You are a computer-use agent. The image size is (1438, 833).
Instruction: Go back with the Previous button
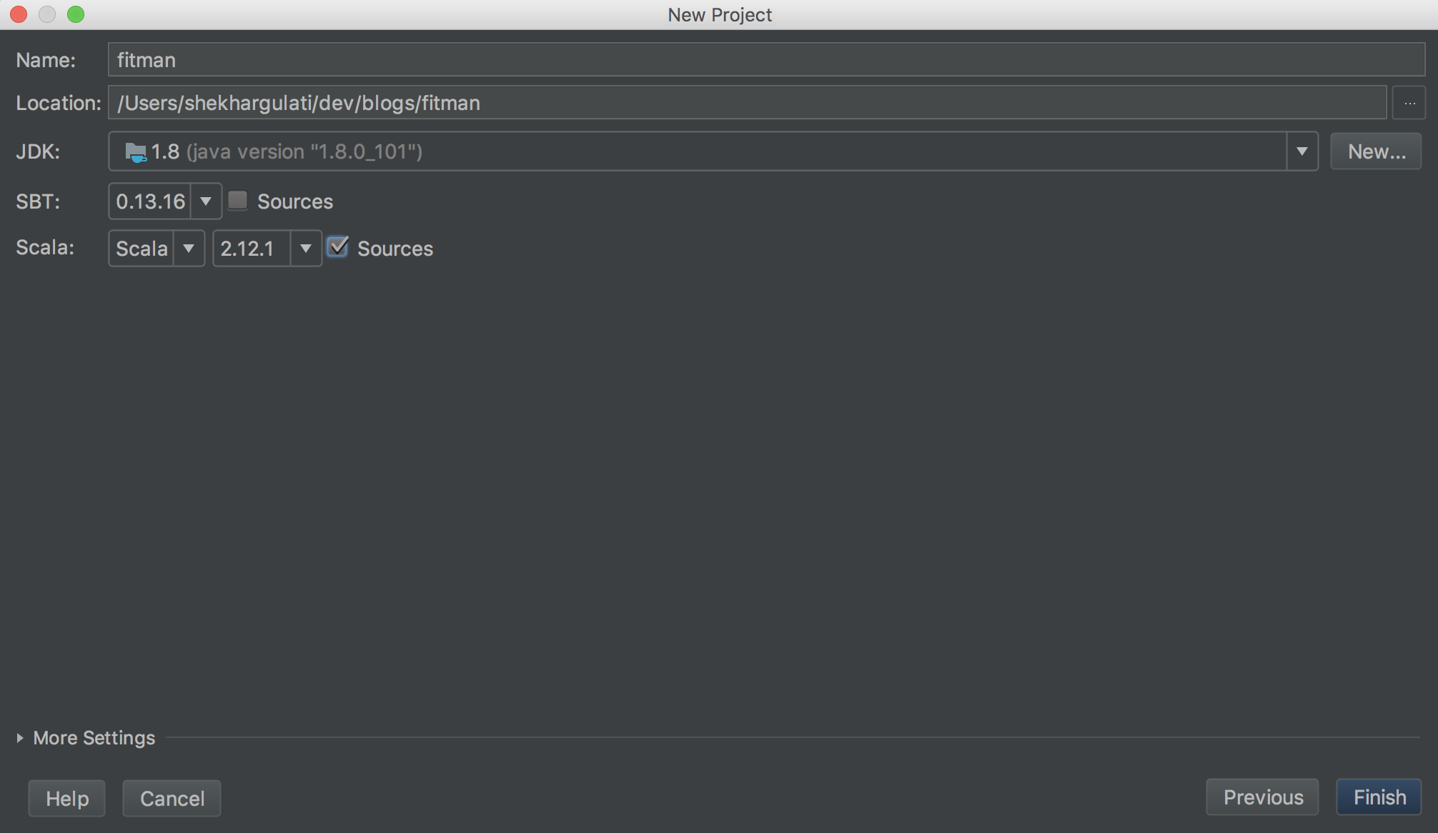(x=1262, y=797)
